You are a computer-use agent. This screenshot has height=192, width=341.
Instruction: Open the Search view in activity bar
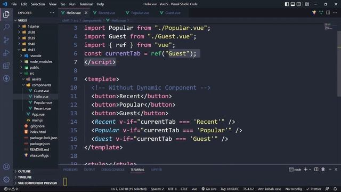[6, 27]
